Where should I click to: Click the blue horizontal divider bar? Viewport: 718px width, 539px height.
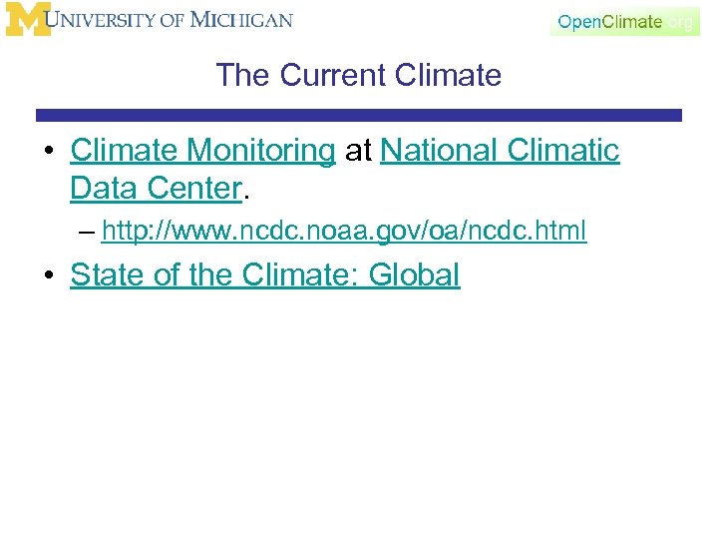point(358,116)
